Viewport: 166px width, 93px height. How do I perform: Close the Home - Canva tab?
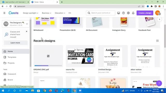tap(57, 2)
